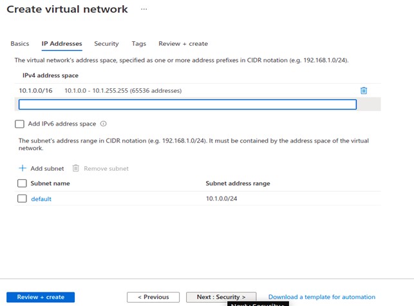Click the Subnet address range column header
This screenshot has height=306, width=414.
pos(238,184)
